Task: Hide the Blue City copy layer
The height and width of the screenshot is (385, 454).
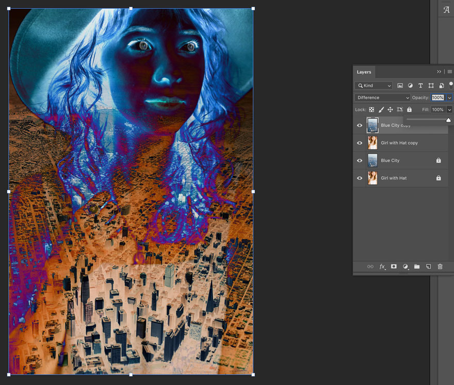Action: (360, 125)
